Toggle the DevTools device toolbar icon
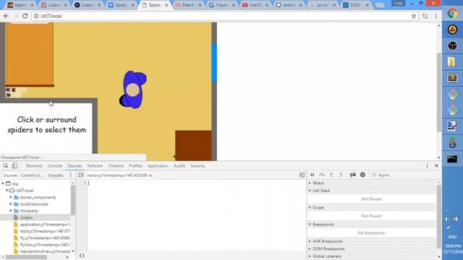The image size is (463, 260). coord(14,165)
